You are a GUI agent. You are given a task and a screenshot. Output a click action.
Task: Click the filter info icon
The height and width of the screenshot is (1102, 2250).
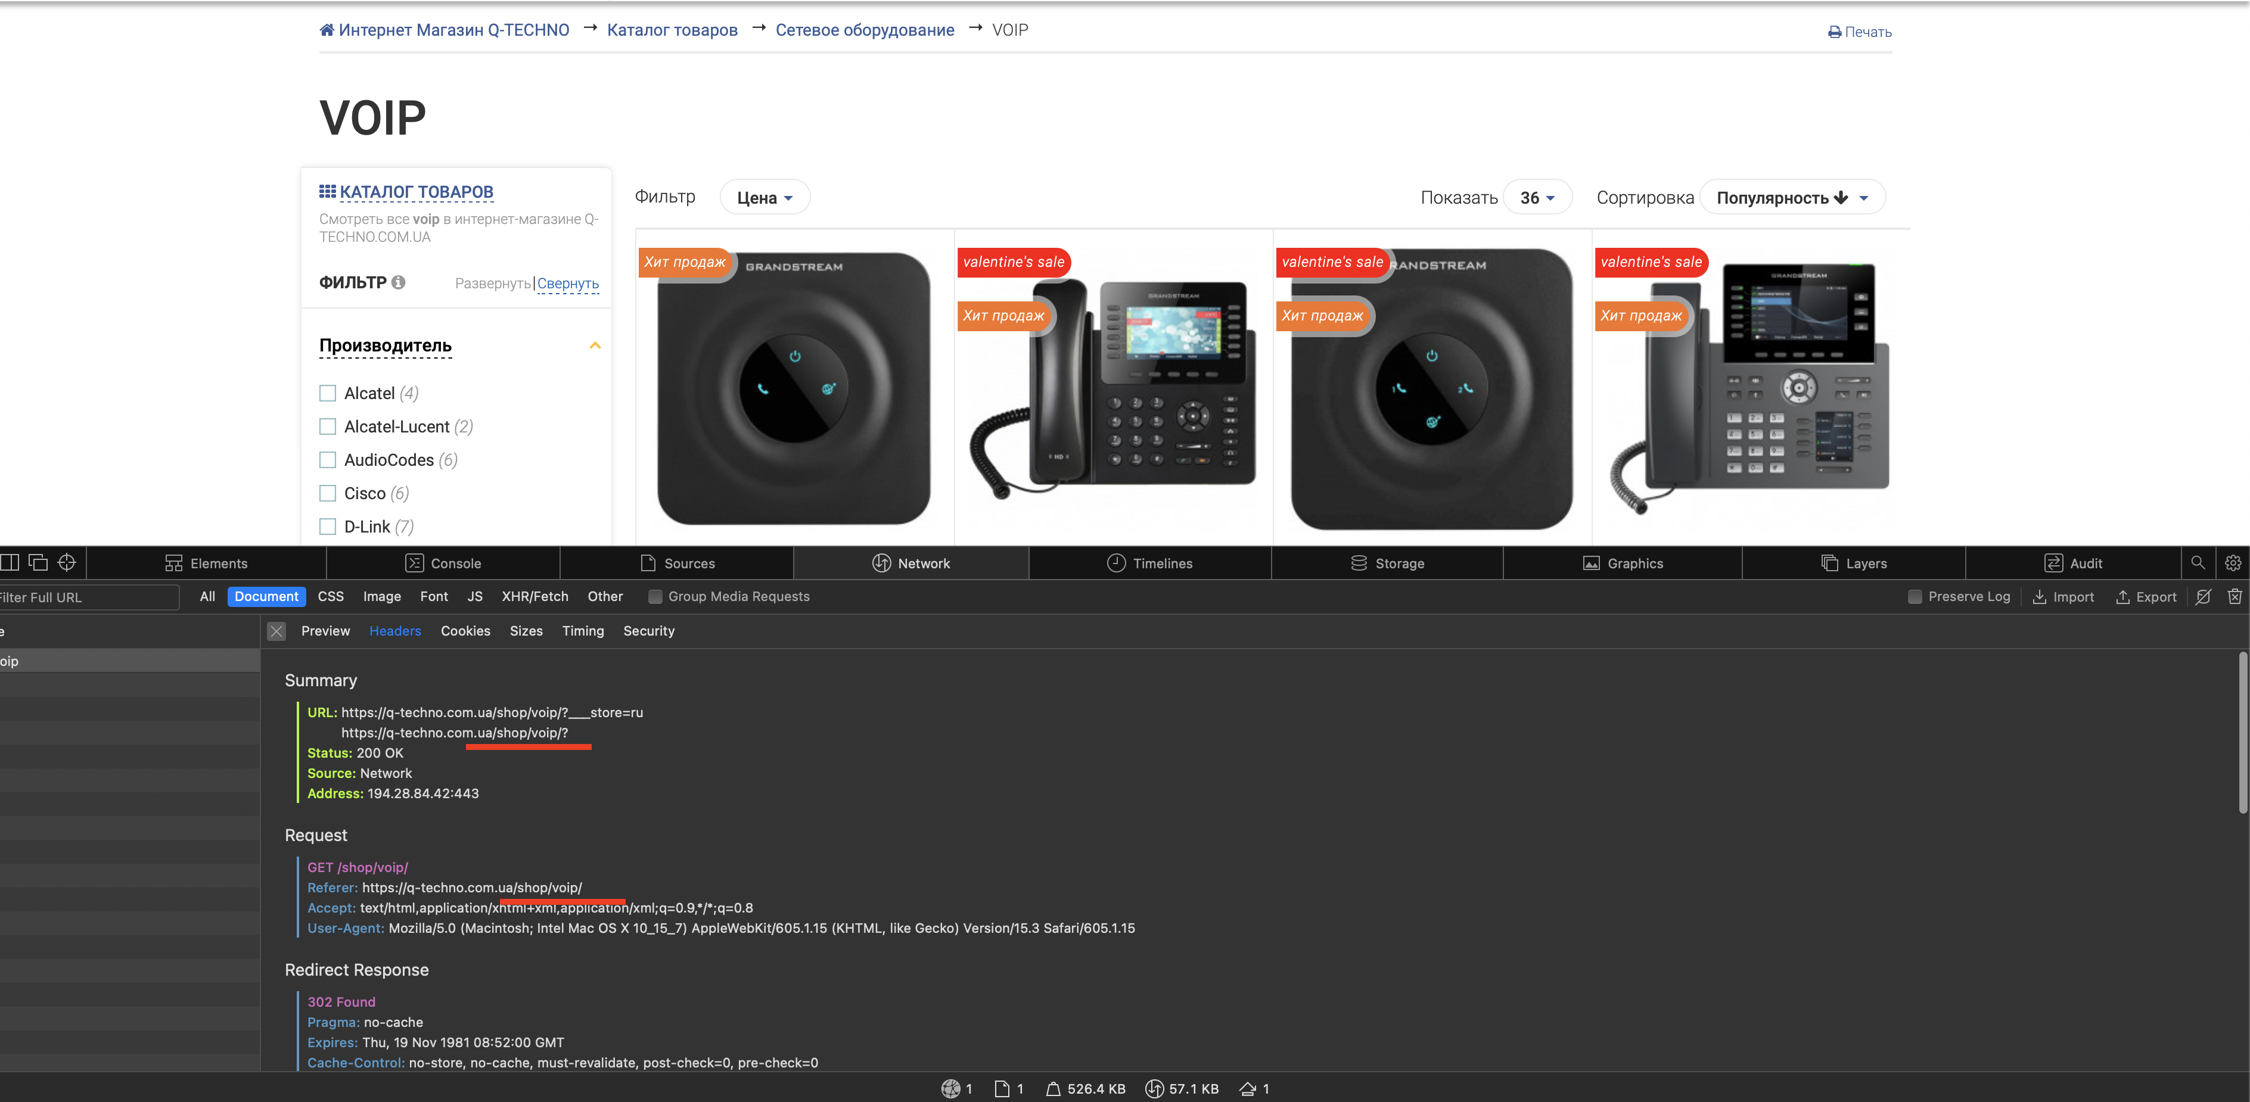tap(398, 282)
